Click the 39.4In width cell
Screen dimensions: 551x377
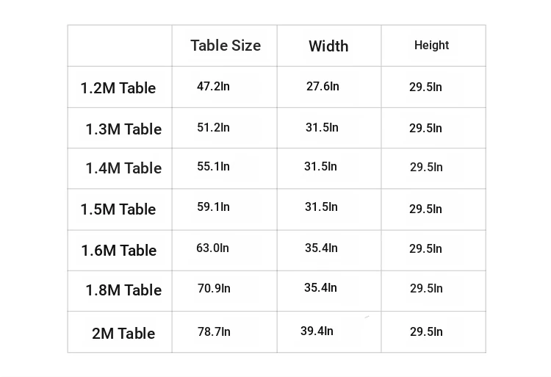tap(317, 331)
